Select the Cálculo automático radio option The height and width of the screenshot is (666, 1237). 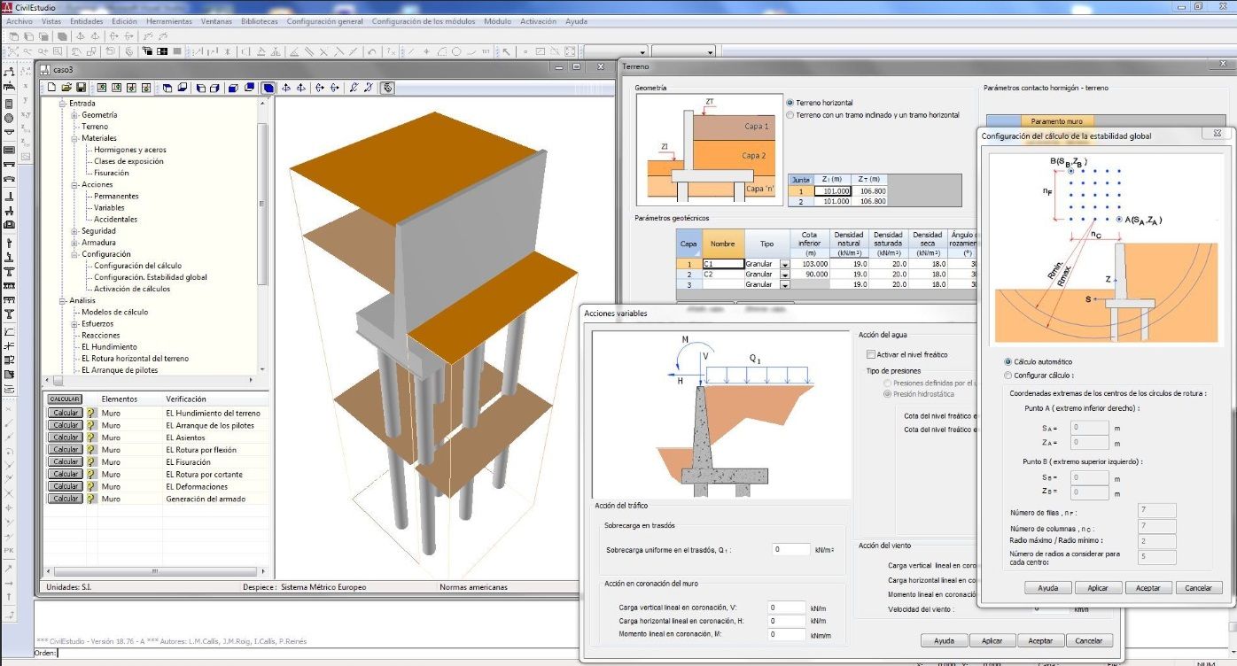pos(1007,361)
